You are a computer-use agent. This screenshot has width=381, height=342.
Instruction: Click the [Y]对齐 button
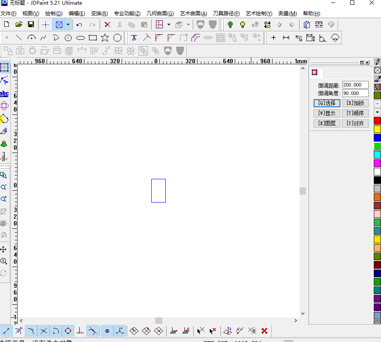pos(355,123)
